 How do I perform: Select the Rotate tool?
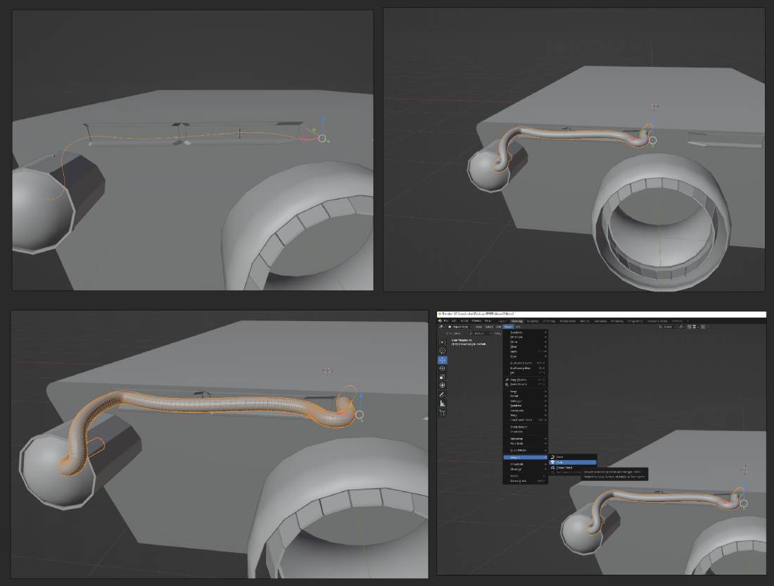(443, 368)
